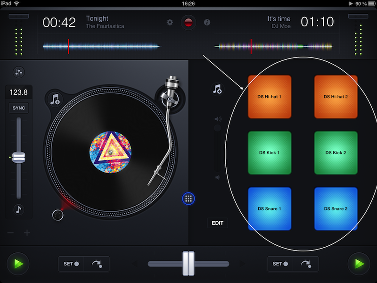This screenshot has height=283, width=377.
Task: Toggle the sampler grid icon
Action: [188, 199]
